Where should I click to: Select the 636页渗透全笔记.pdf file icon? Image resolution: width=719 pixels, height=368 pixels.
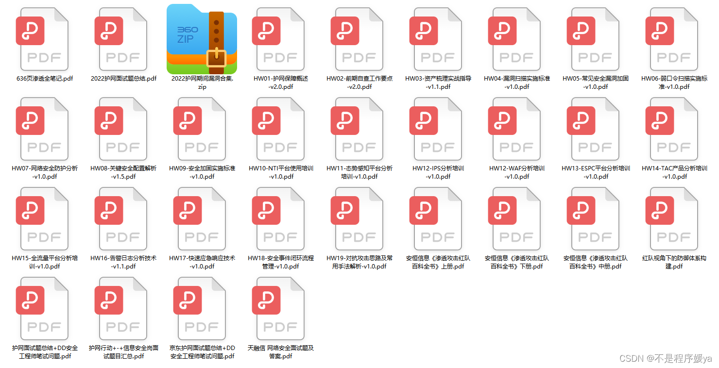point(42,39)
